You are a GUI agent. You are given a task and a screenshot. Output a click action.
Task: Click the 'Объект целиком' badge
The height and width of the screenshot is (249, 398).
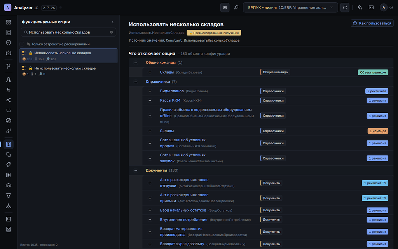point(373,72)
